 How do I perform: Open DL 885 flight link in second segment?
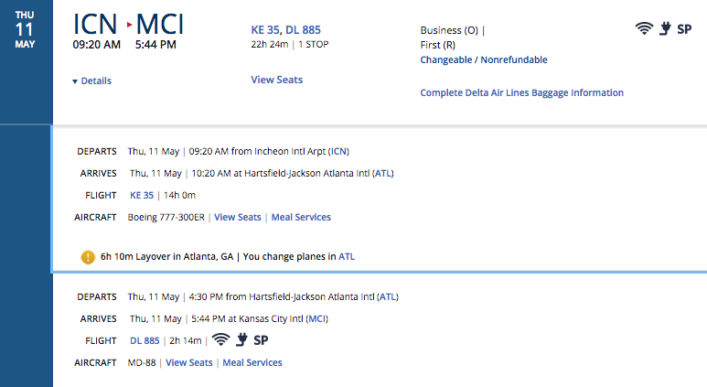pyautogui.click(x=145, y=340)
